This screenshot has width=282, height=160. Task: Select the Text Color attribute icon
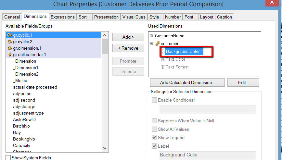pos(163,59)
